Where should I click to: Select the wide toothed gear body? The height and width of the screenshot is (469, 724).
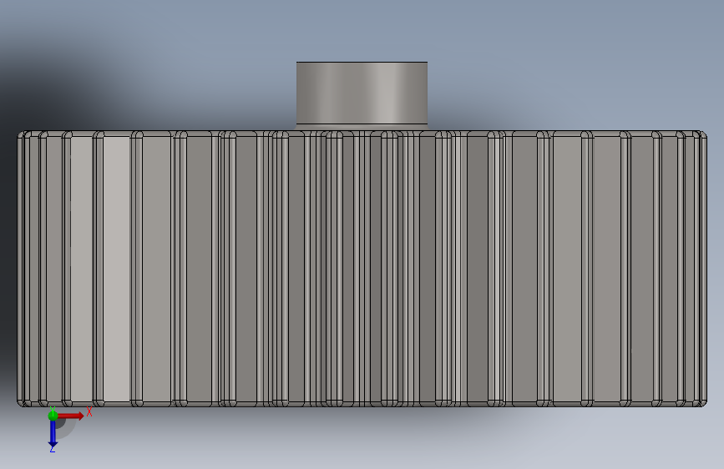362,269
